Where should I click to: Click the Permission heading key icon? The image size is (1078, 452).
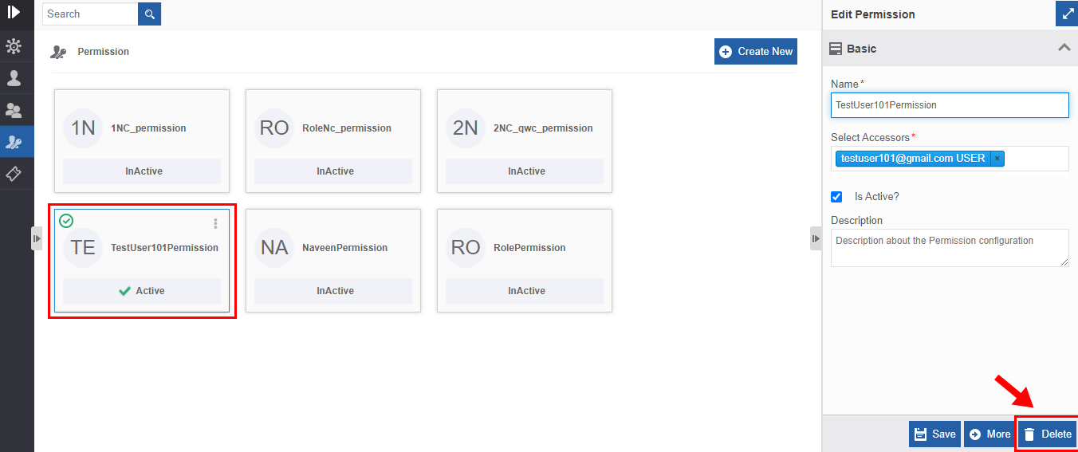58,52
